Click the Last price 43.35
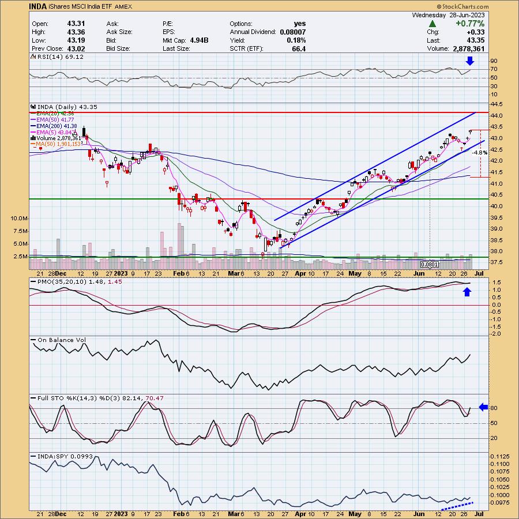519x519 pixels. pos(476,40)
